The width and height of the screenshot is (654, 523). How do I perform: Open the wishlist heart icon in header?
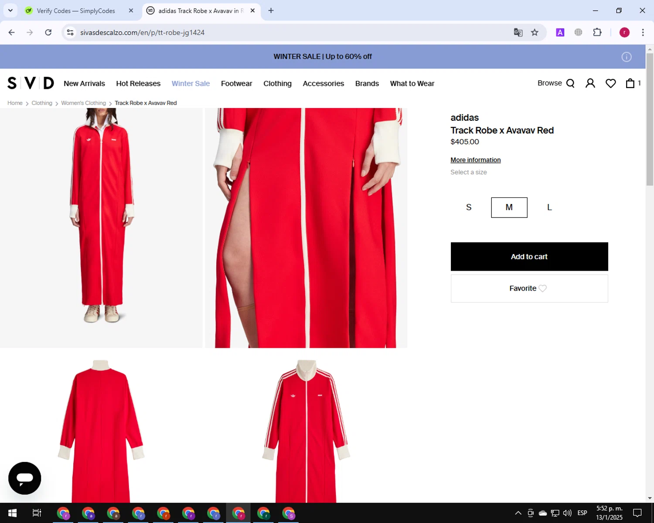click(x=611, y=83)
